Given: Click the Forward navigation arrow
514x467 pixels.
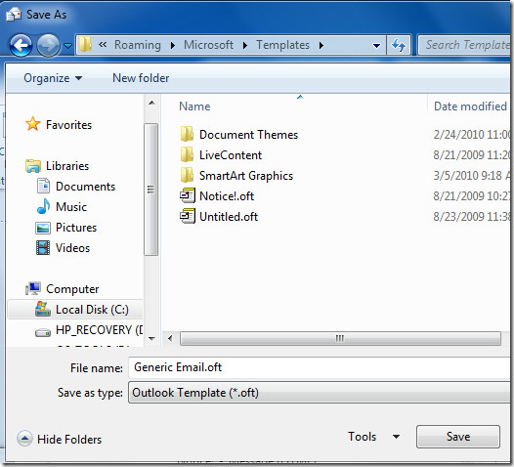Looking at the screenshot, I should click(x=48, y=45).
